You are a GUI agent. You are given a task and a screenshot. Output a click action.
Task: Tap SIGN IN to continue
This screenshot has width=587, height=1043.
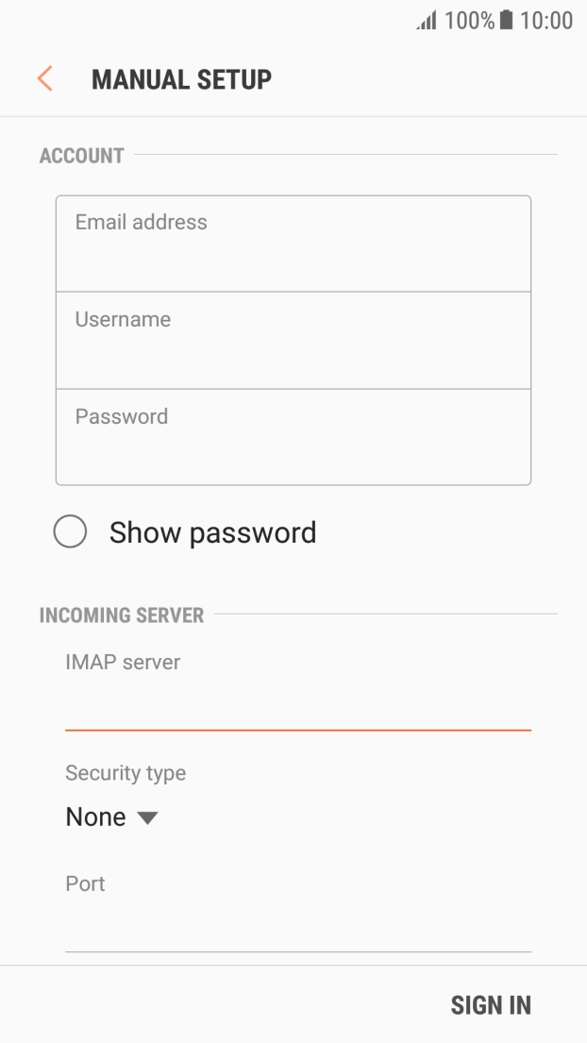pyautogui.click(x=492, y=1004)
